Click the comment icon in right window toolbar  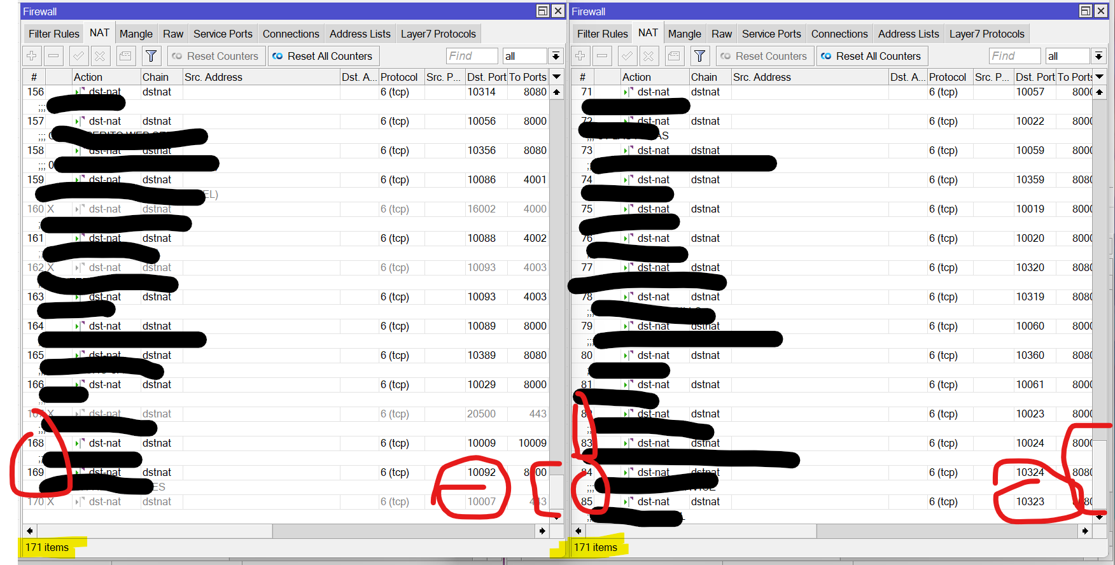[674, 56]
